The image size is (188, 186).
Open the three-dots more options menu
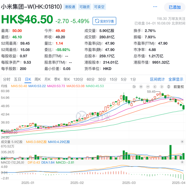(x=155, y=7)
